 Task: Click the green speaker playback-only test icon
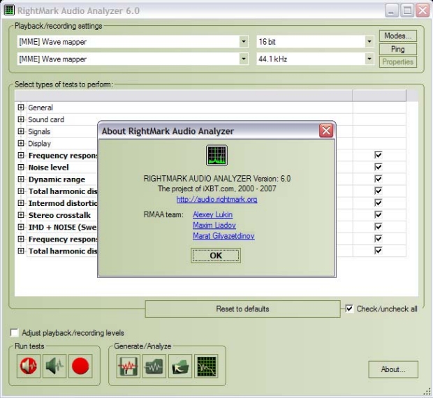[54, 366]
